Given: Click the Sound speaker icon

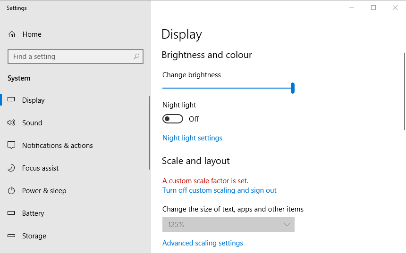Looking at the screenshot, I should tap(12, 123).
